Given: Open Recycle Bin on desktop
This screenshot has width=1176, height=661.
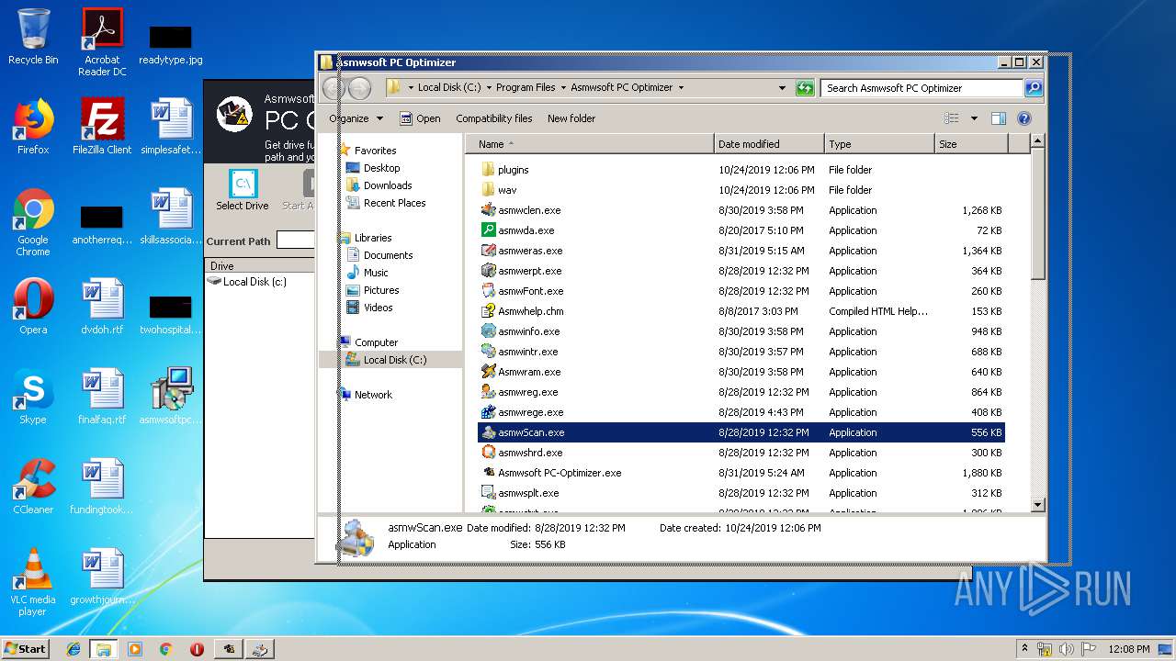Looking at the screenshot, I should [x=33, y=37].
